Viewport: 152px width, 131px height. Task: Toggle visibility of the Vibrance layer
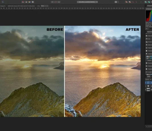click(x=146, y=86)
